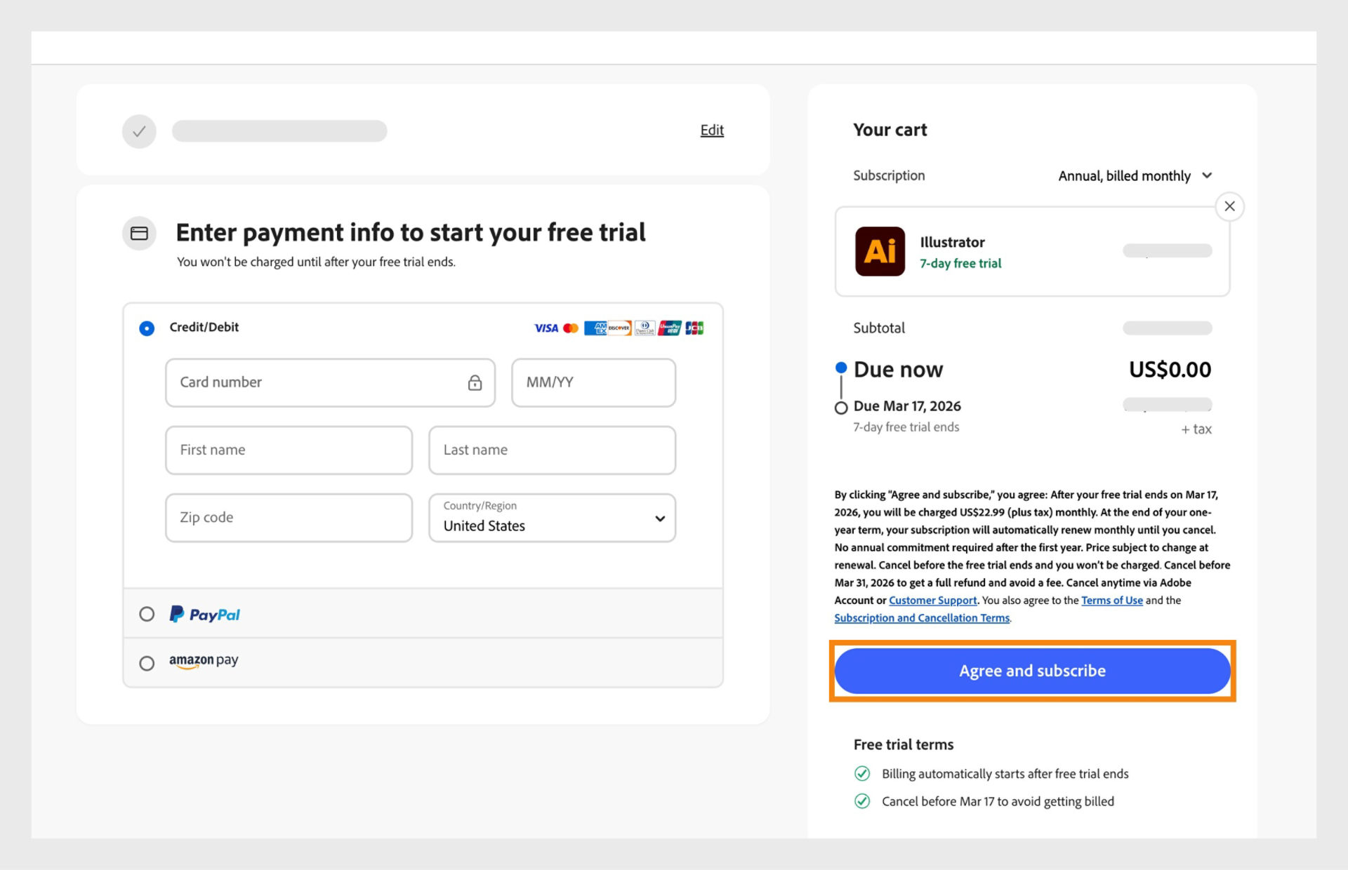
Task: Click the Amazon Pay logo
Action: (203, 662)
